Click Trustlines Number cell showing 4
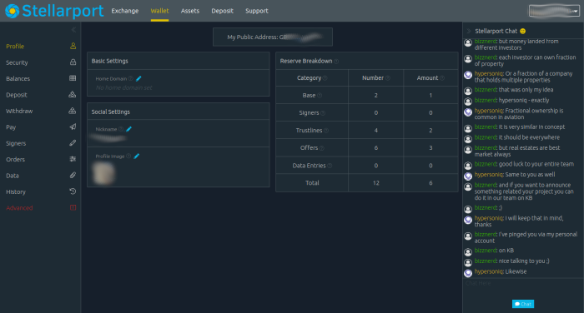This screenshot has height=313, width=584. (x=375, y=131)
